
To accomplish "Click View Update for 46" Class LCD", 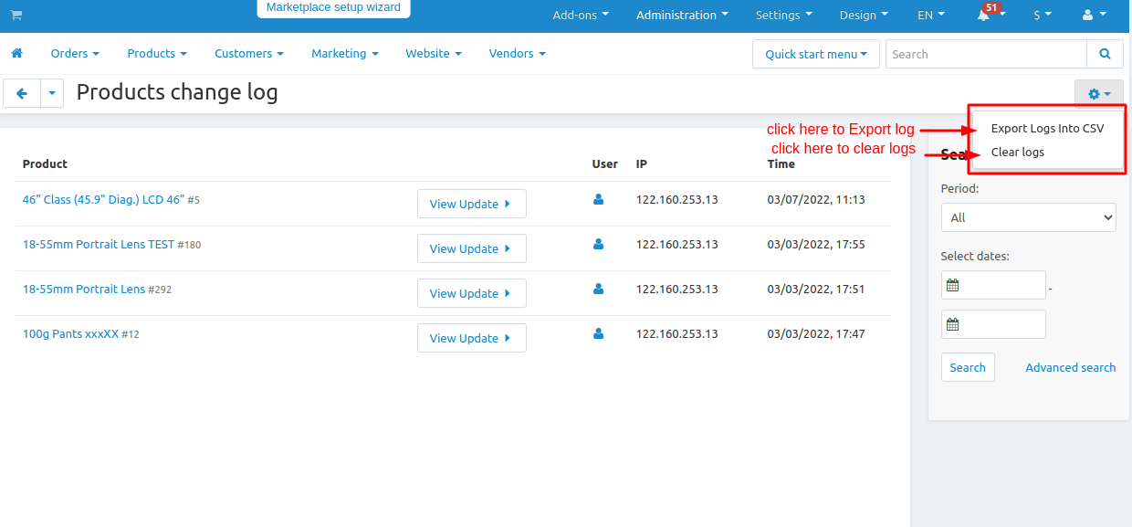I will 472,204.
